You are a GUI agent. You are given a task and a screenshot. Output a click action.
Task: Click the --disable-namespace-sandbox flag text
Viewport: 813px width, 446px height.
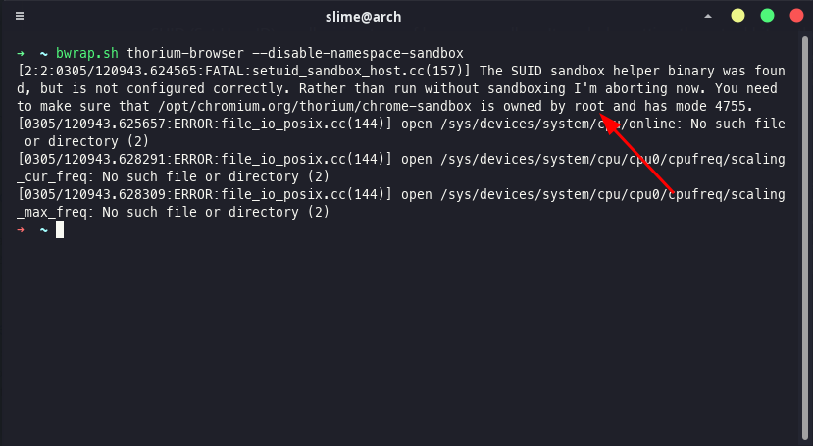point(358,53)
